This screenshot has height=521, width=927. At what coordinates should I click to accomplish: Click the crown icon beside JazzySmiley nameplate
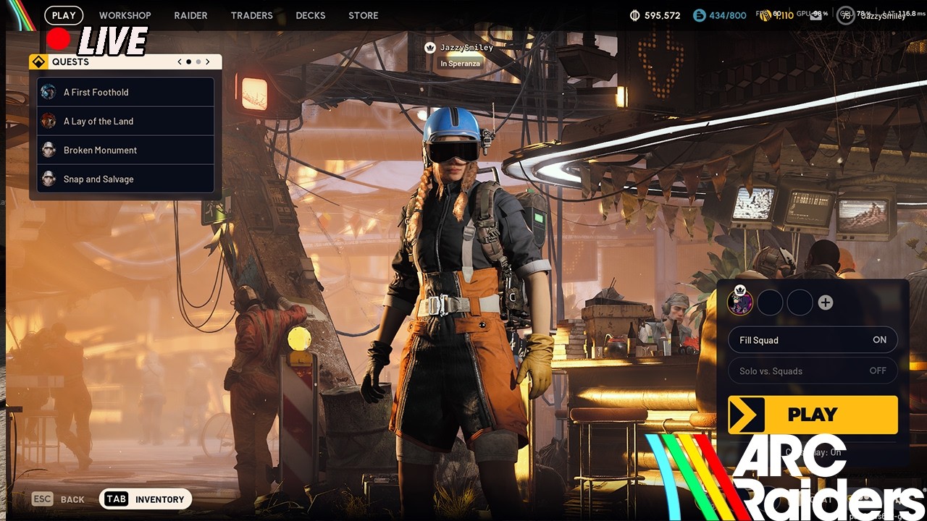[430, 48]
